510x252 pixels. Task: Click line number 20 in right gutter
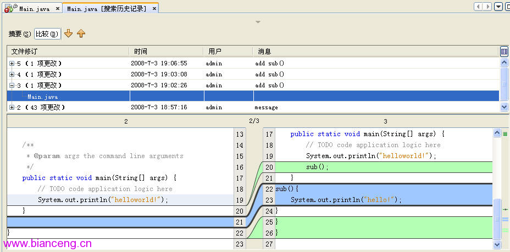tap(269, 167)
